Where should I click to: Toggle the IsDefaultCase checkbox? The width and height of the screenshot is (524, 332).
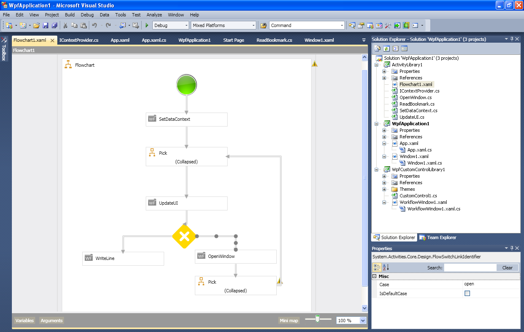467,294
